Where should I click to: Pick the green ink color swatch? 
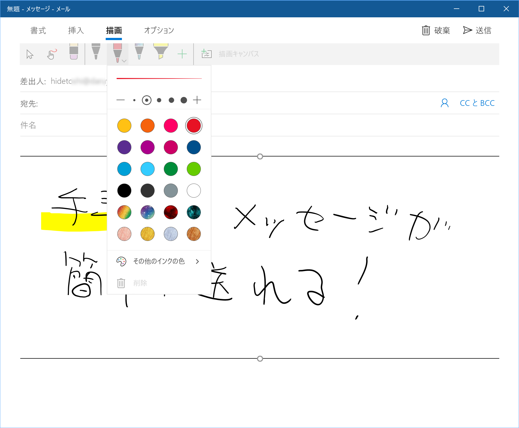tap(171, 169)
